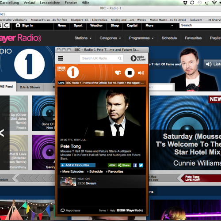
Task: Stop playback with the stop button
Action: coord(130,72)
